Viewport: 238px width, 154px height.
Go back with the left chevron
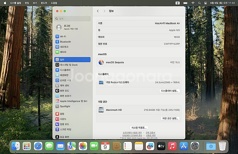pos(98,11)
